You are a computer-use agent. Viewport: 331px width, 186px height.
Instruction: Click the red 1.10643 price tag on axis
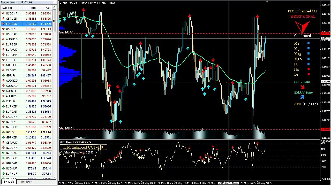pyautogui.click(x=325, y=129)
